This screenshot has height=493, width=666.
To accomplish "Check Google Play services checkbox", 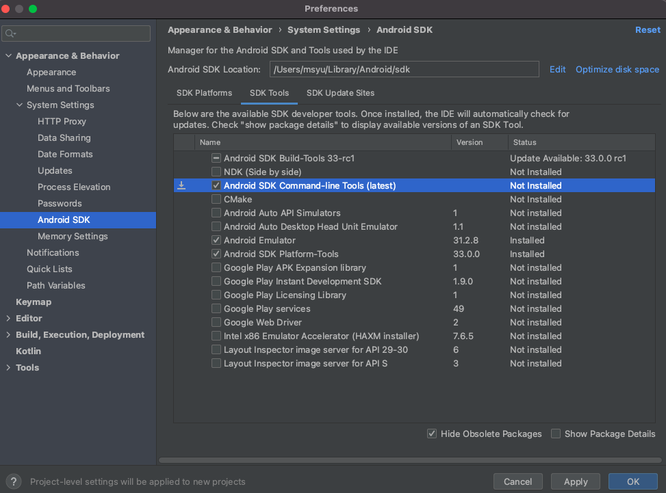I will pyautogui.click(x=216, y=308).
